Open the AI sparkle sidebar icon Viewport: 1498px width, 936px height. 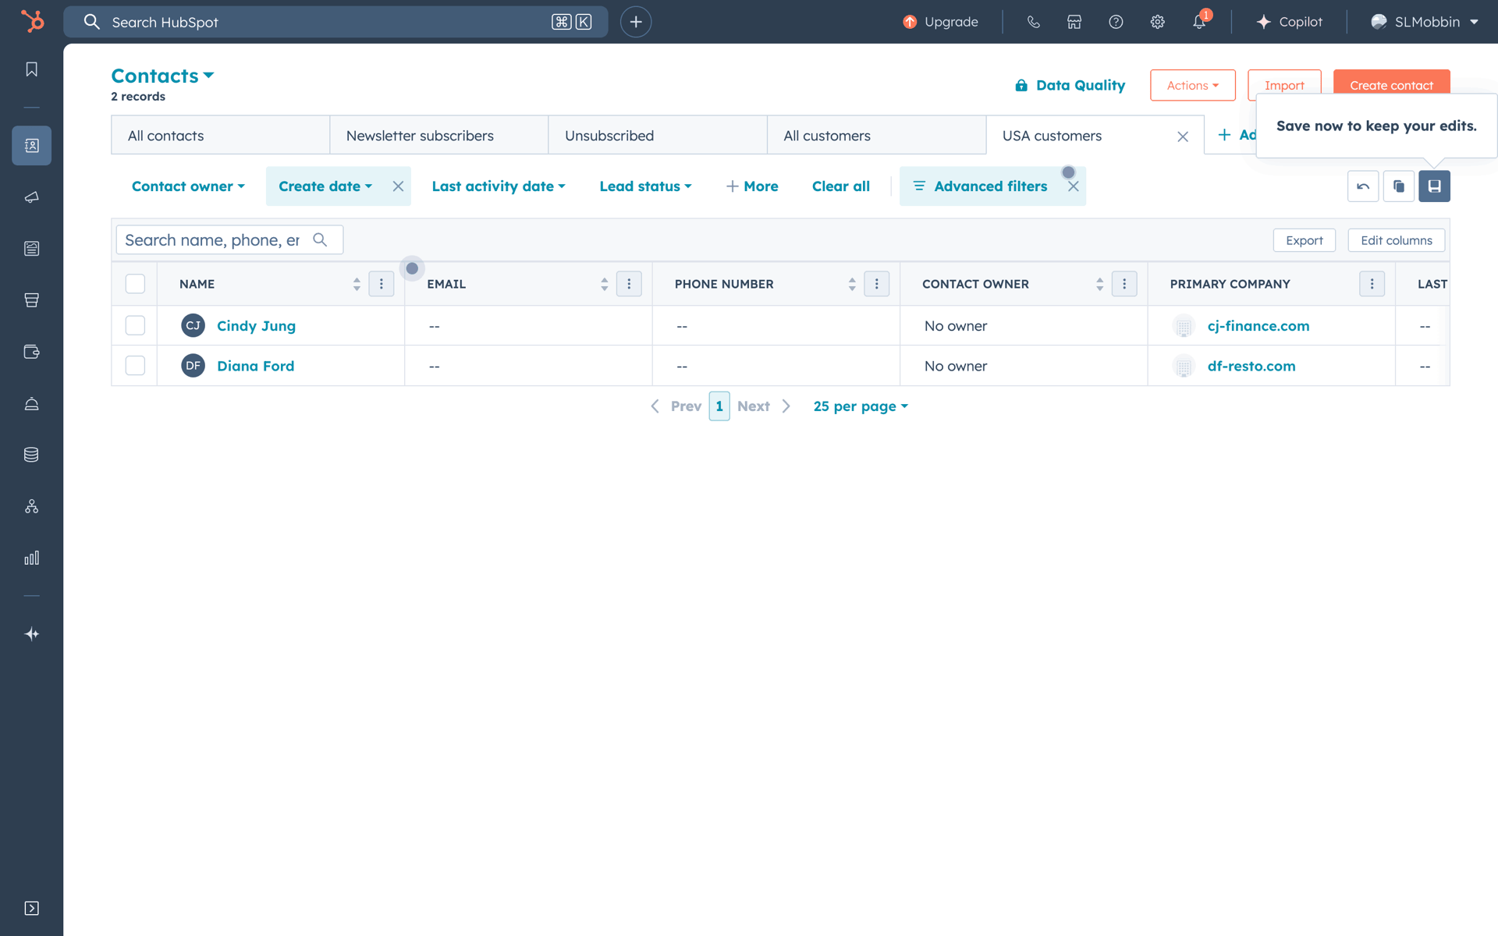tap(31, 634)
